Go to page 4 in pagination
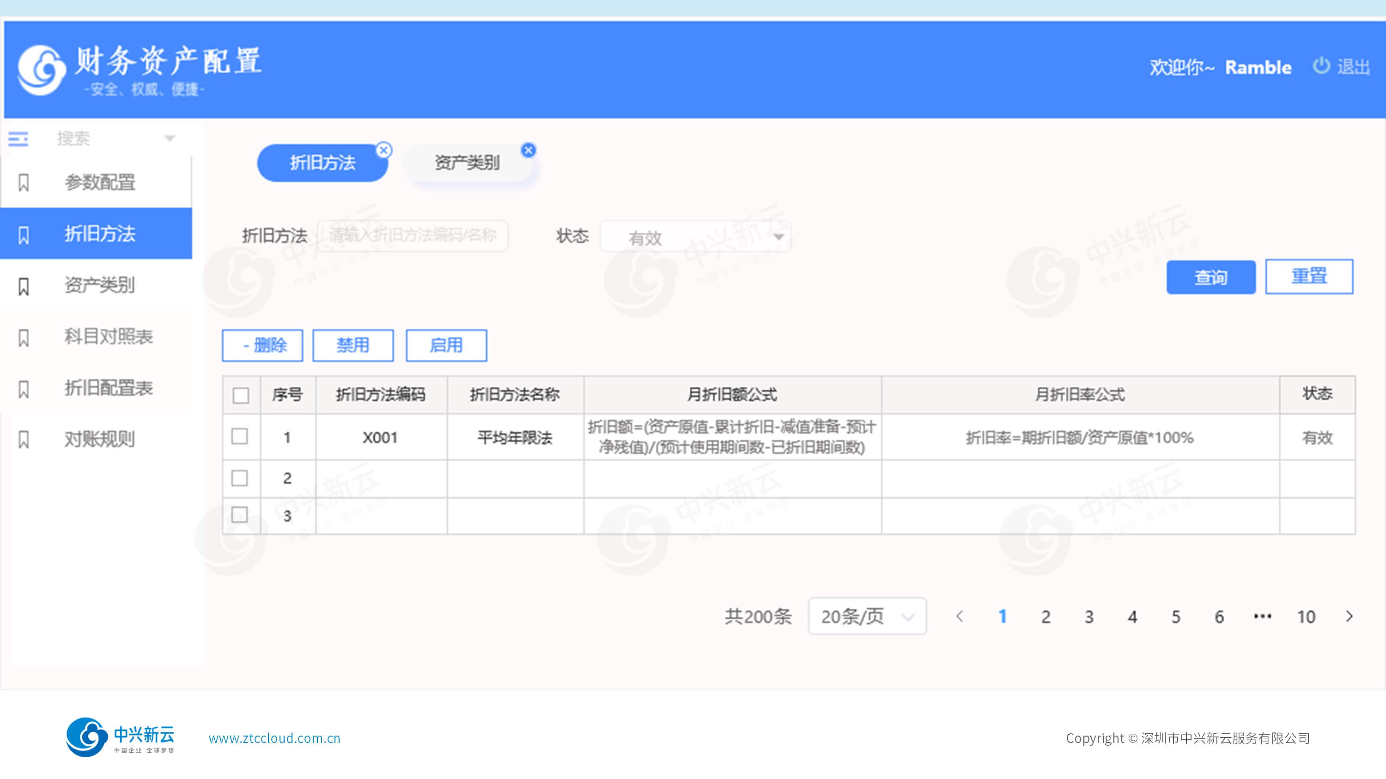This screenshot has height=779, width=1386. [x=1132, y=616]
